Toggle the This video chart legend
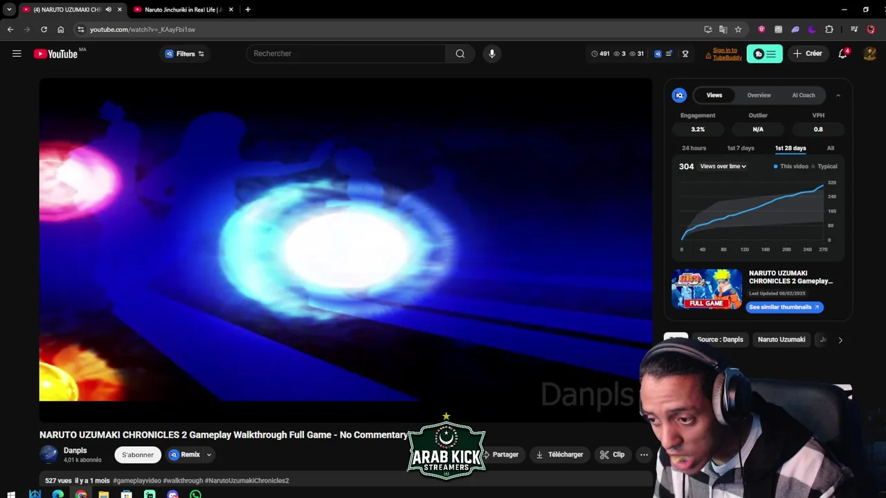 (791, 167)
